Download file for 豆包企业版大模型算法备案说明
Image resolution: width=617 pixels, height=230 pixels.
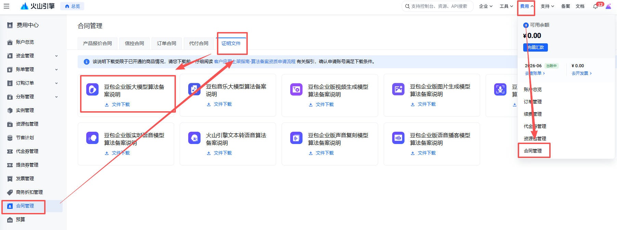coord(117,104)
